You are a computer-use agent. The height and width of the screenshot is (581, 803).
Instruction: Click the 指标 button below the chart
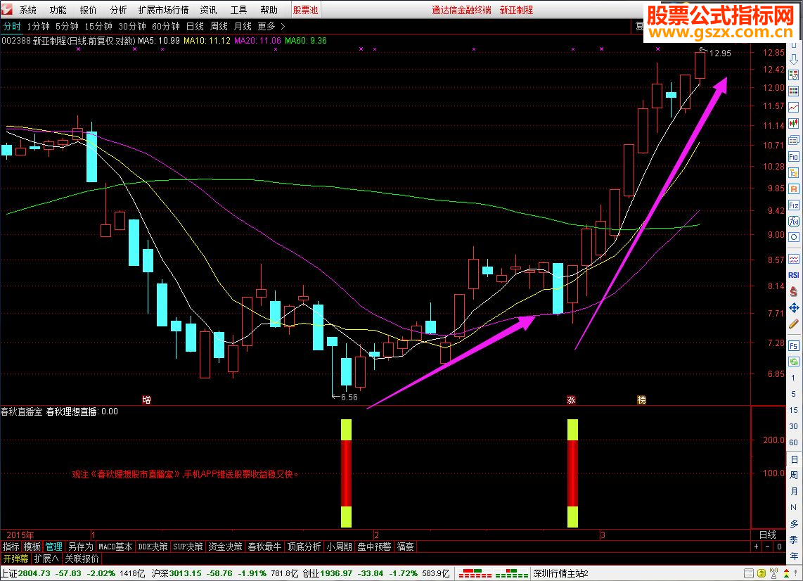(11, 547)
